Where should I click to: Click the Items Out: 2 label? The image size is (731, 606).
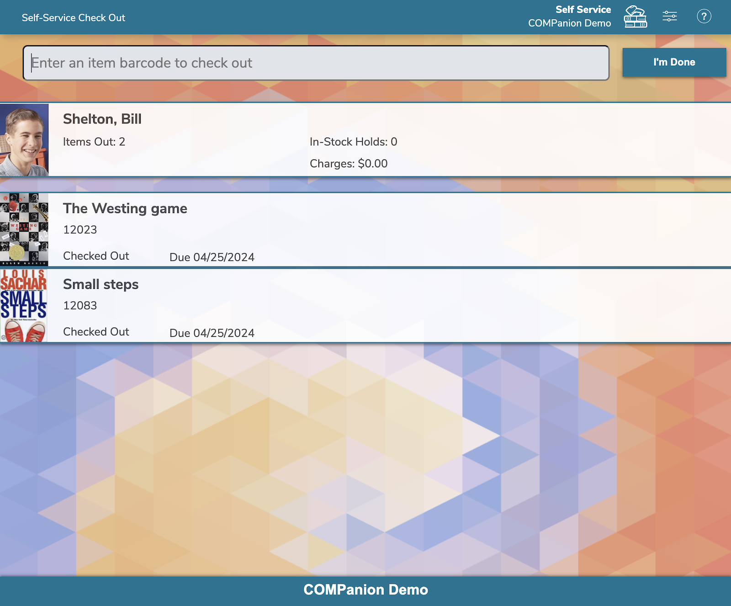point(94,142)
